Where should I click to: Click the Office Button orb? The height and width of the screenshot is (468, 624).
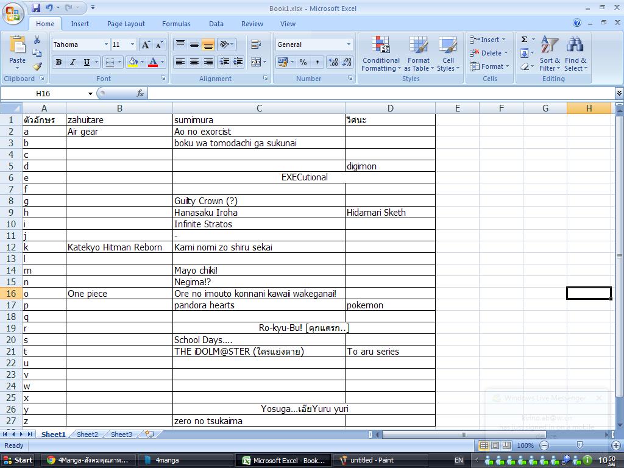point(13,14)
